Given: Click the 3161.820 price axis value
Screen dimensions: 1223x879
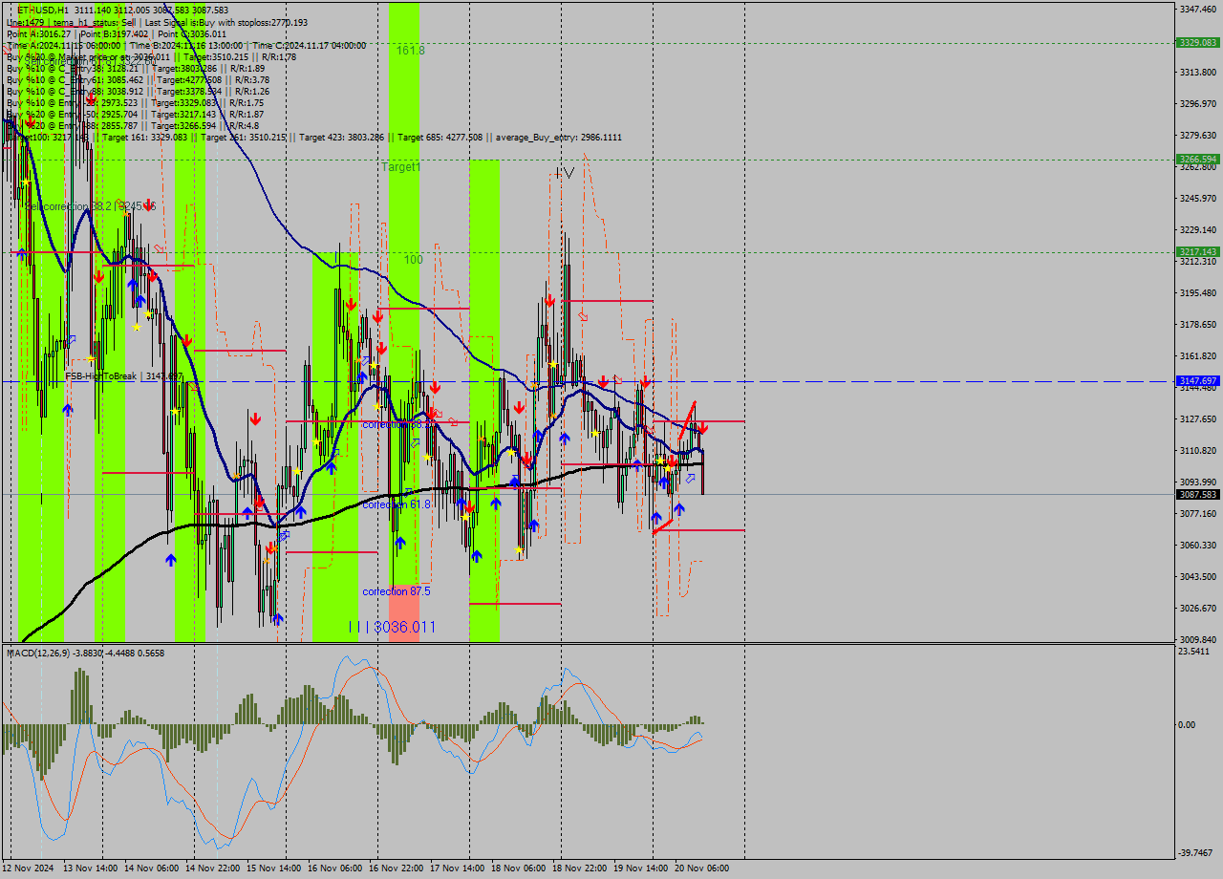Looking at the screenshot, I should 1197,355.
